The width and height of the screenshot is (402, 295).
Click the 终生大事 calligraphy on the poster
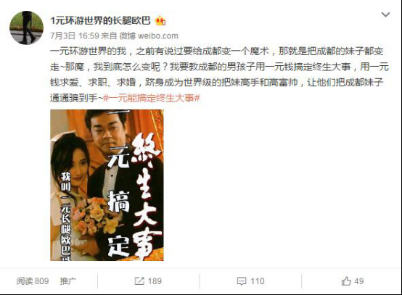coord(147,196)
